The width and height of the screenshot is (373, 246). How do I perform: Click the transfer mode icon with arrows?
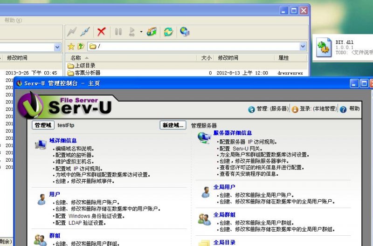click(x=152, y=32)
